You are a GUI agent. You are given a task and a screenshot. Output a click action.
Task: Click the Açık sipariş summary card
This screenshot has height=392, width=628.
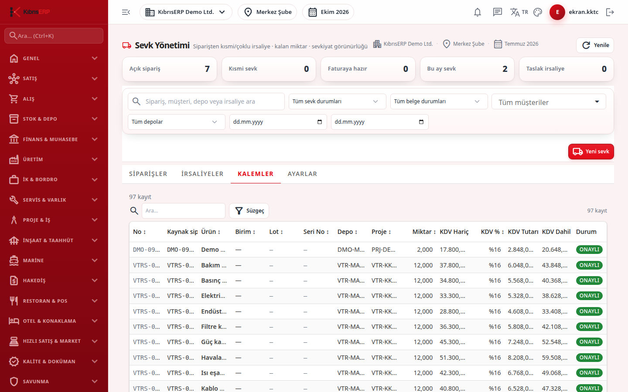pyautogui.click(x=170, y=69)
